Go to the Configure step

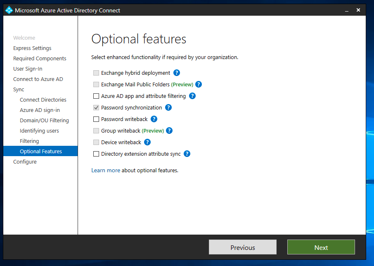25,162
